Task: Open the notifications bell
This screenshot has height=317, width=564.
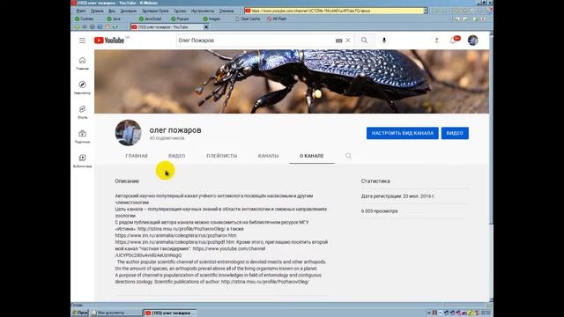Action: 453,41
